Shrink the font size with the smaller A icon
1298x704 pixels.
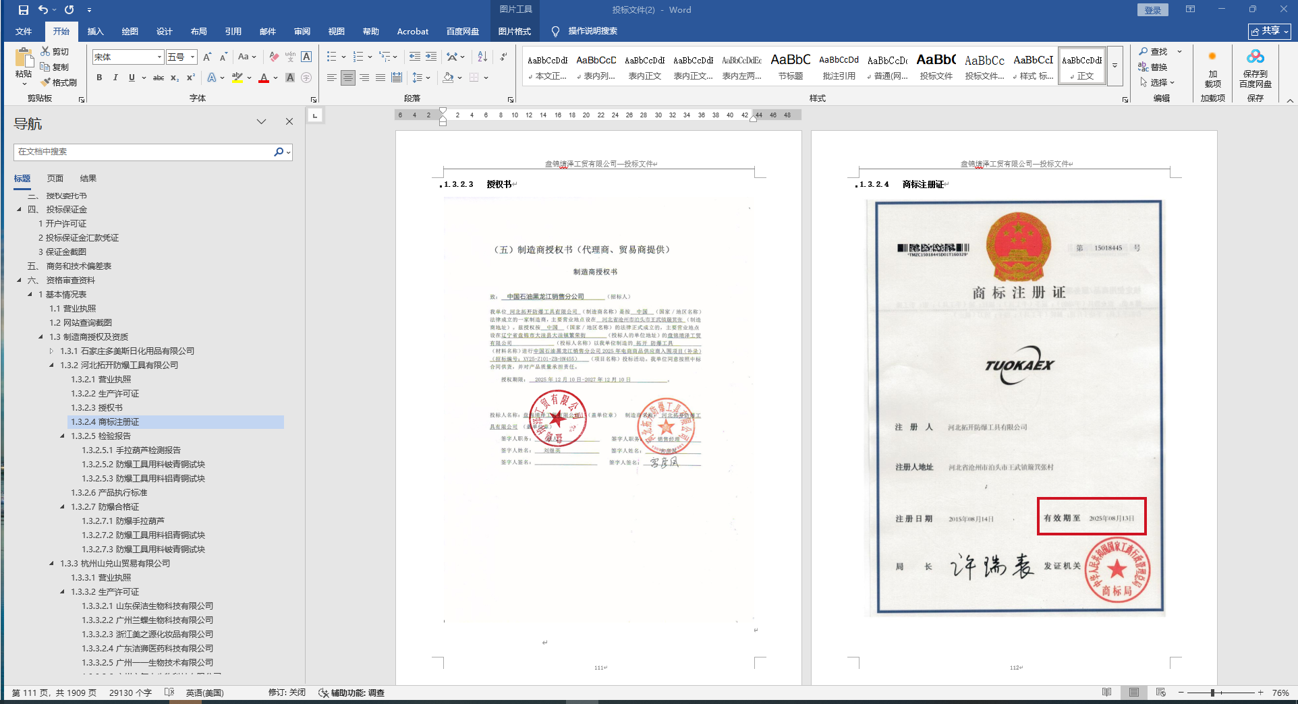pyautogui.click(x=223, y=57)
